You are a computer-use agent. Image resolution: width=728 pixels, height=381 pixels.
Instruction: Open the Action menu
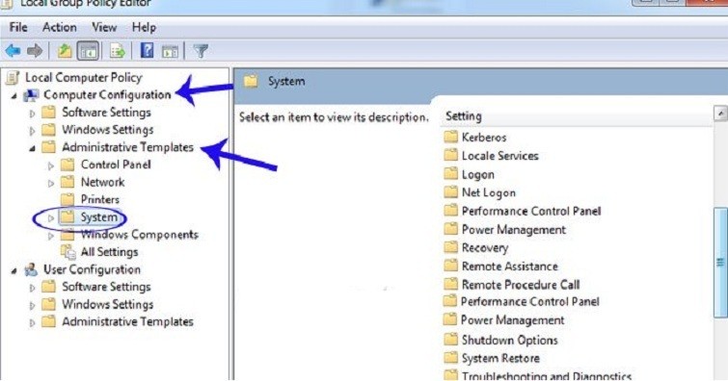pyautogui.click(x=60, y=27)
